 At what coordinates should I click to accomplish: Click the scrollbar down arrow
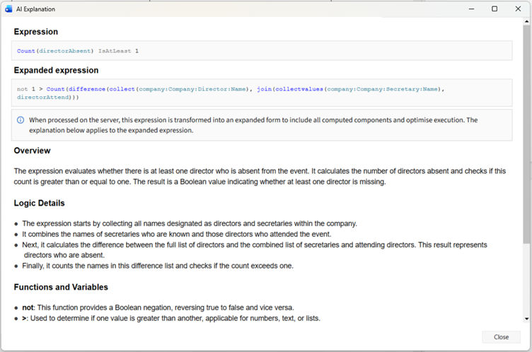pyautogui.click(x=526, y=319)
